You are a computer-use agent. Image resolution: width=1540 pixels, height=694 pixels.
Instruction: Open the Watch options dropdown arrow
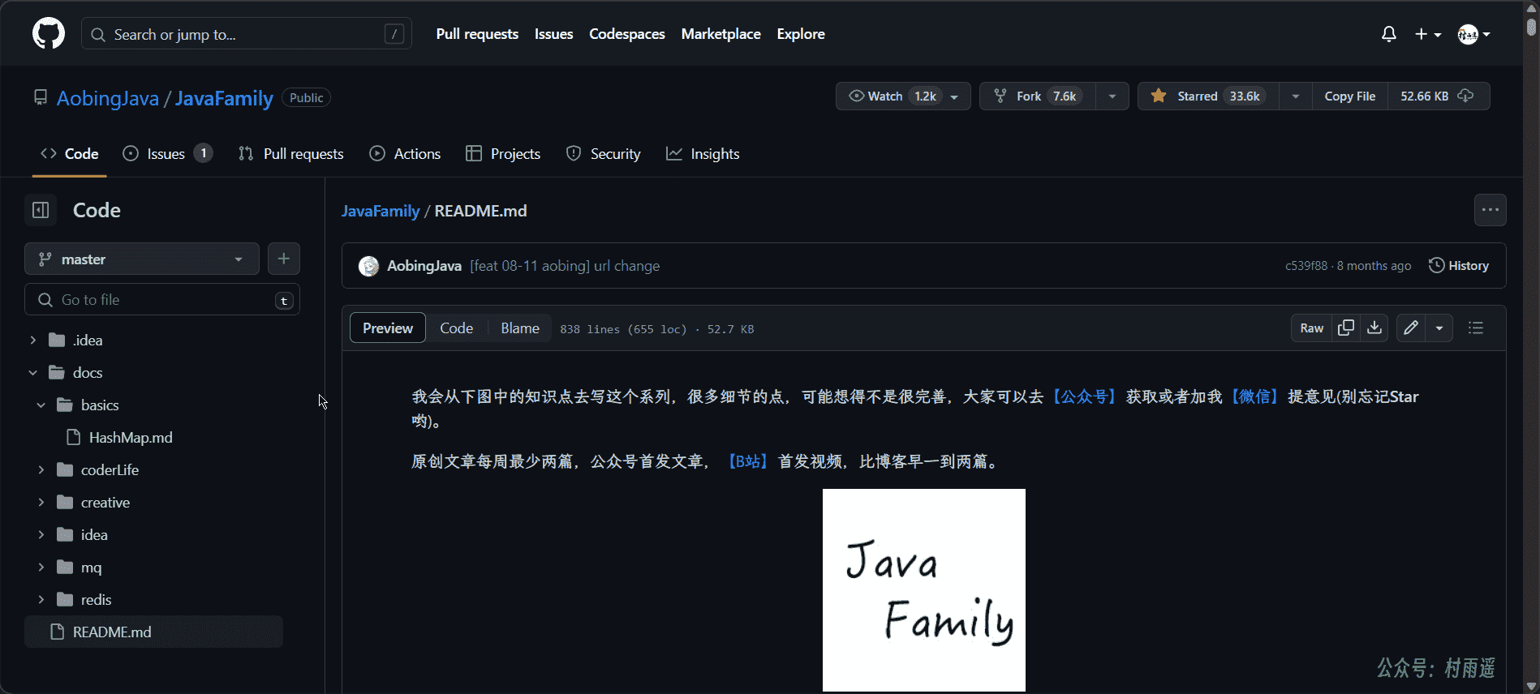pos(955,96)
